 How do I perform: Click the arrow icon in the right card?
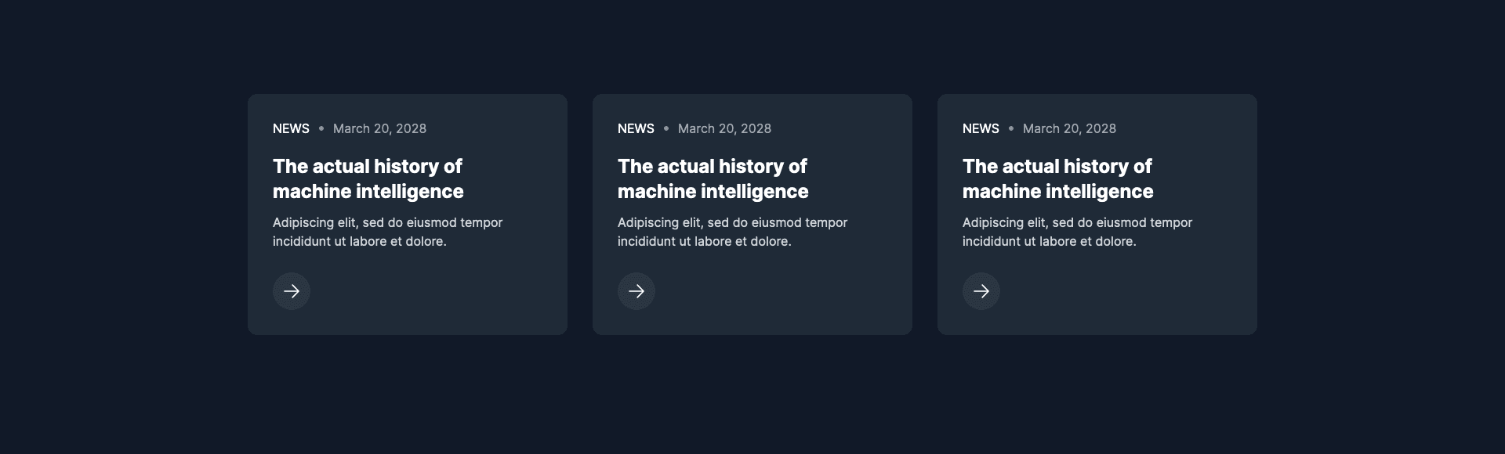tap(981, 291)
